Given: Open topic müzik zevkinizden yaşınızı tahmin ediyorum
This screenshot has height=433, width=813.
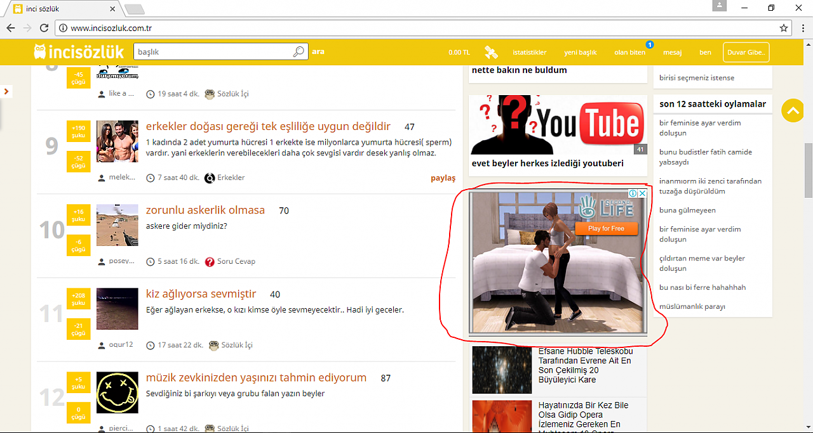Looking at the screenshot, I should coord(256,378).
